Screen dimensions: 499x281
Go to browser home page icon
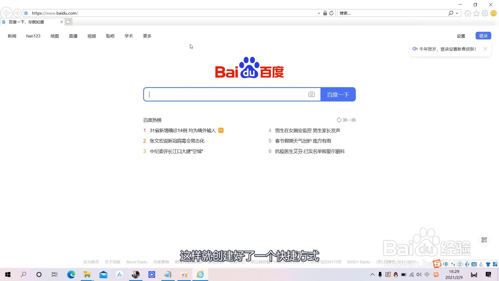(468, 13)
